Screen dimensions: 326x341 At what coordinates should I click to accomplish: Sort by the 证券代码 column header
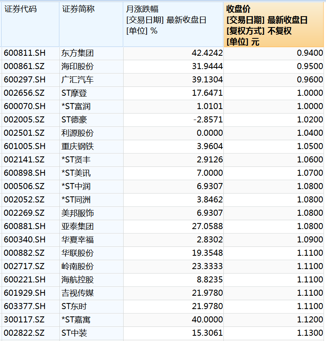pyautogui.click(x=30, y=24)
